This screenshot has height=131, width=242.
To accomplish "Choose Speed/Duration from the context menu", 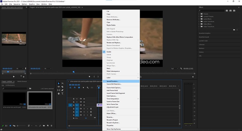I will click(x=121, y=81).
